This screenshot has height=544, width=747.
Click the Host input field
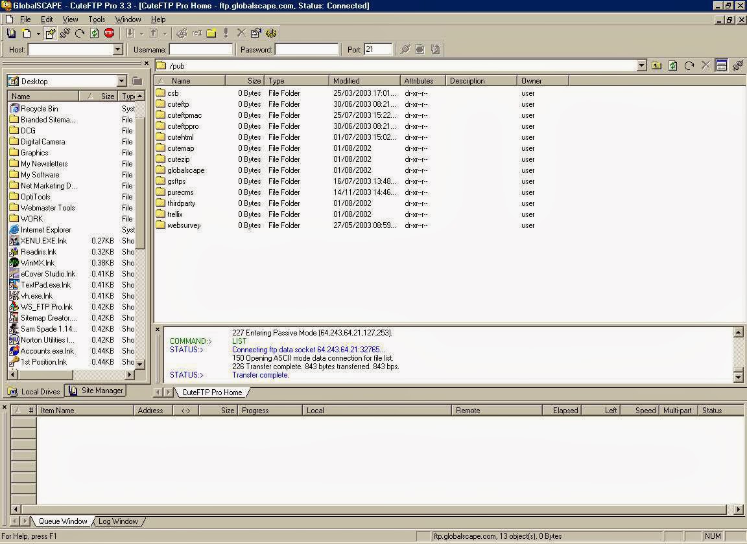coord(71,49)
